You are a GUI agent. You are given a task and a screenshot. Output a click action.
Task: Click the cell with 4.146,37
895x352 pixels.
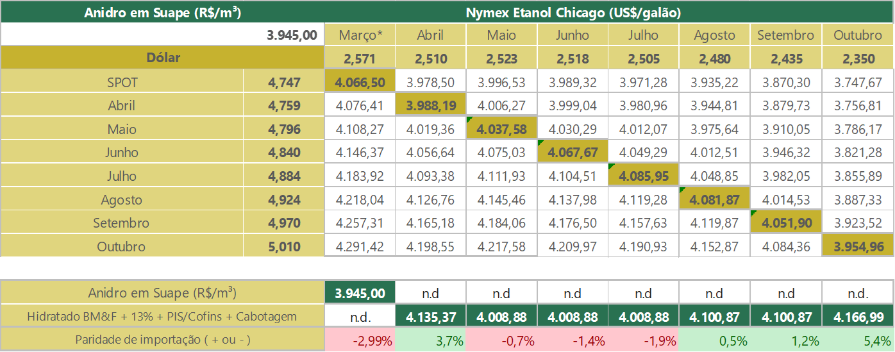360,153
